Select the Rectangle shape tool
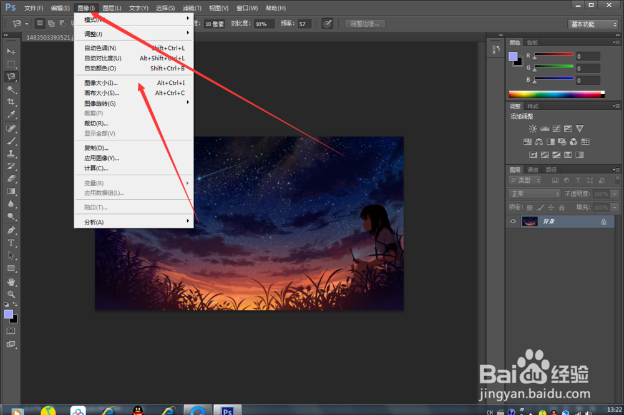Image resolution: width=624 pixels, height=415 pixels. (x=11, y=268)
